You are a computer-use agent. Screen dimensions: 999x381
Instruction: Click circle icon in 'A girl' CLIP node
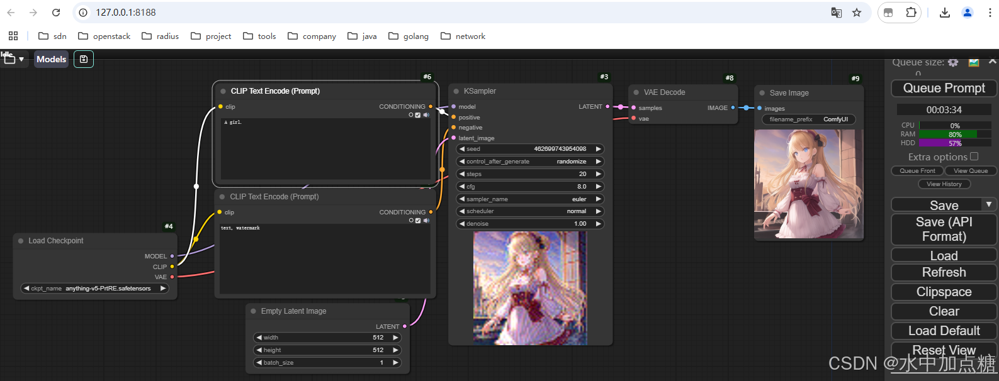[x=411, y=115]
